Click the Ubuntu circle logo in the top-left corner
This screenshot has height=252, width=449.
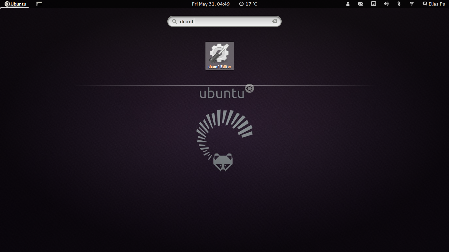(x=7, y=4)
